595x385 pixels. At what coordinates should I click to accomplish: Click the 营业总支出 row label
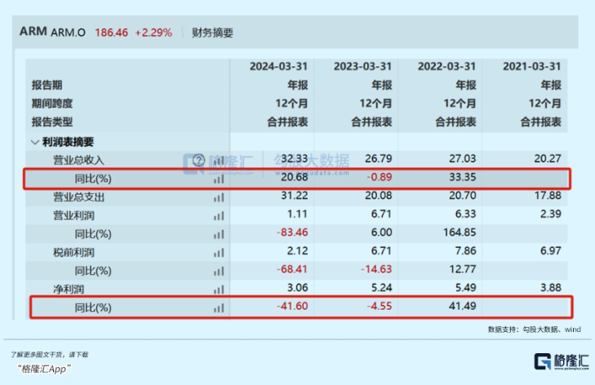78,197
